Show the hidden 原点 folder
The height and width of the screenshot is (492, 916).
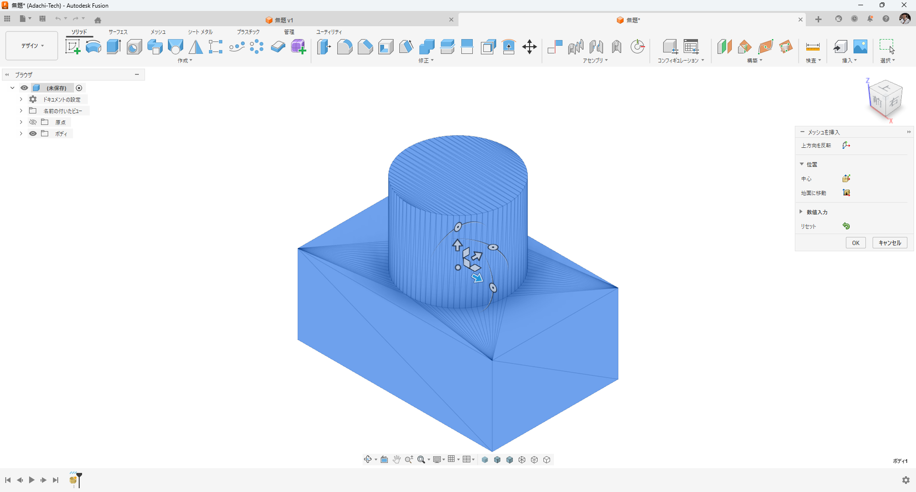[x=33, y=122]
